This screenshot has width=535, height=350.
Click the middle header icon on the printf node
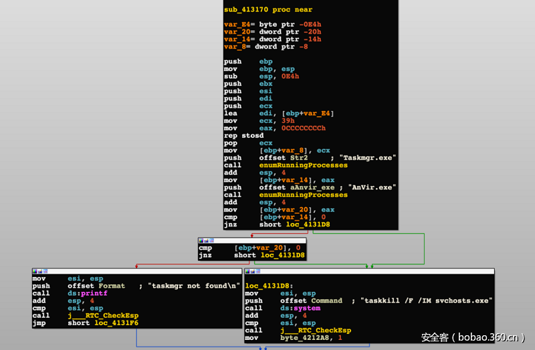point(41,271)
